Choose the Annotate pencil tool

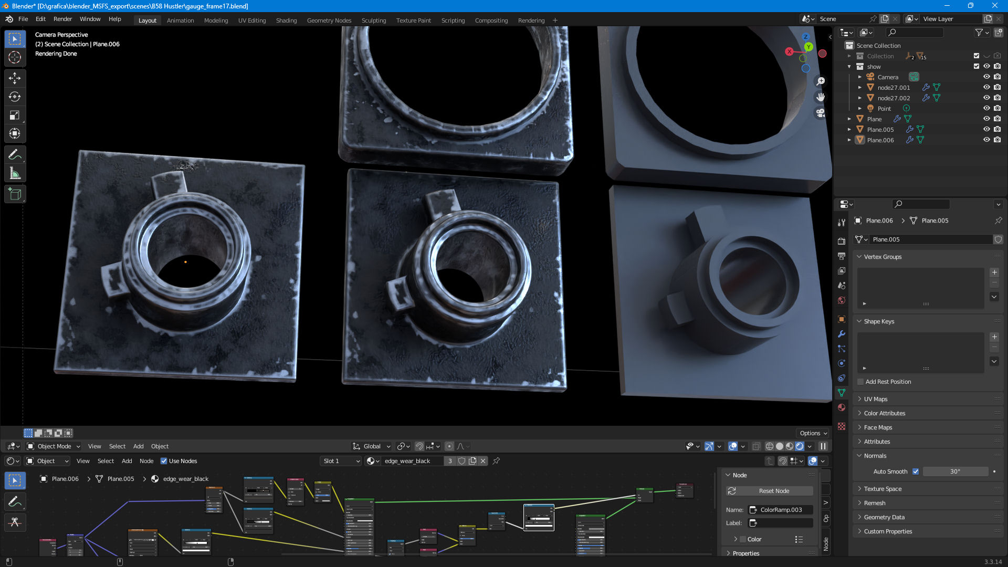[15, 154]
